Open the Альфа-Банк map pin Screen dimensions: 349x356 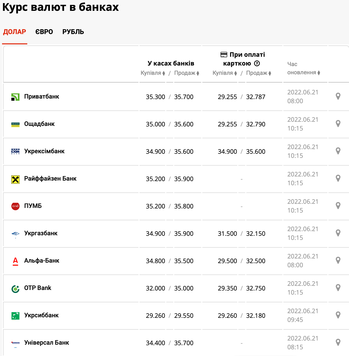(338, 260)
